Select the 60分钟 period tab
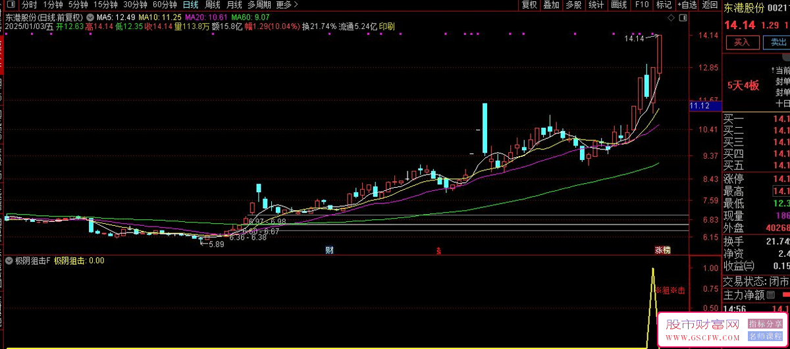This screenshot has width=790, height=349. [x=164, y=5]
